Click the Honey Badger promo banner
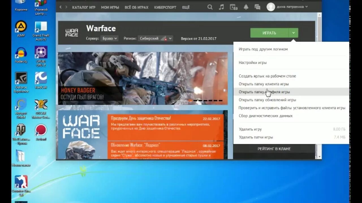This screenshot has width=362, height=203. (x=143, y=78)
